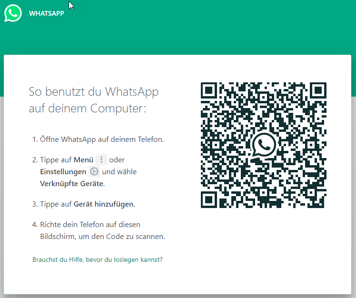Click the WhatsApp logo inside the QR code
Screen dimensions: 356x298
(x=264, y=145)
